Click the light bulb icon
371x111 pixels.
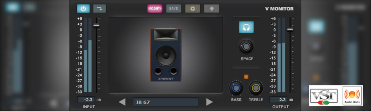212,9
